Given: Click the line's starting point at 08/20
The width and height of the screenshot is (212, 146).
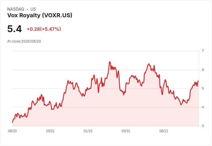Looking at the screenshot, I should click(x=13, y=122).
